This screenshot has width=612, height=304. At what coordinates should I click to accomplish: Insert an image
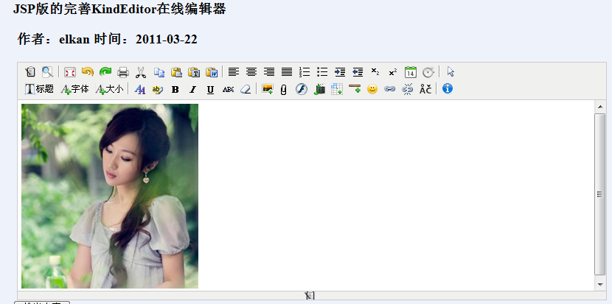[268, 89]
